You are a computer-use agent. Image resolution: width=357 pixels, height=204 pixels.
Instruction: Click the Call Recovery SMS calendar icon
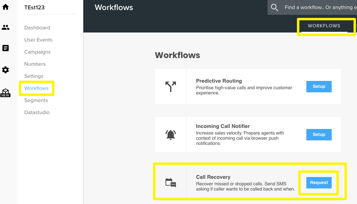click(x=171, y=183)
